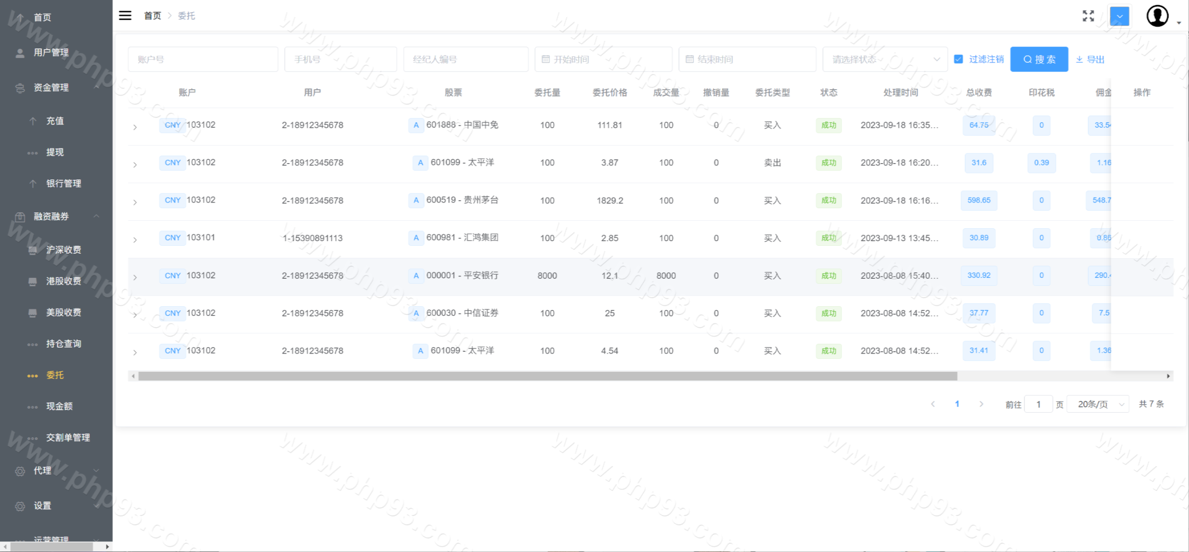The height and width of the screenshot is (552, 1189).
Task: Click the table horizontal scrollbar thumb
Action: (547, 376)
